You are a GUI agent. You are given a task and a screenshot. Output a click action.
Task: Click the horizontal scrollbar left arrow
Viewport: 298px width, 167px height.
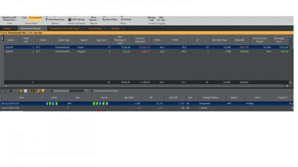[x=6, y=86]
